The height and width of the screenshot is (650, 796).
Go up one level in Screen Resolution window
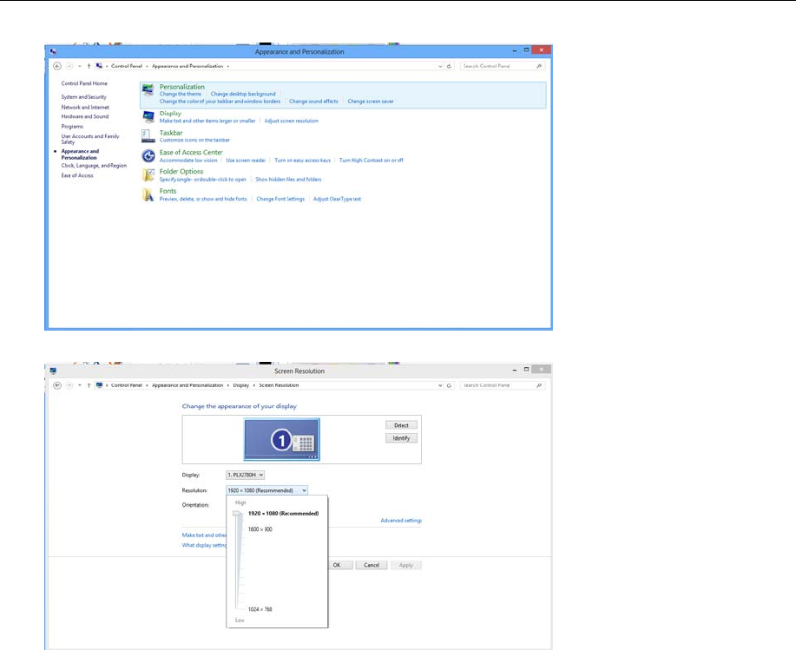click(89, 385)
